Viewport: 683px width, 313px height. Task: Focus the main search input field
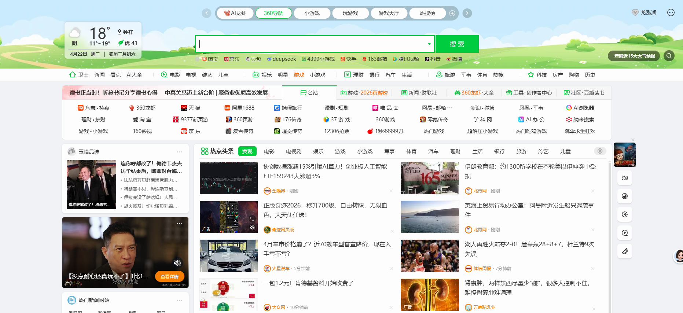click(x=315, y=44)
